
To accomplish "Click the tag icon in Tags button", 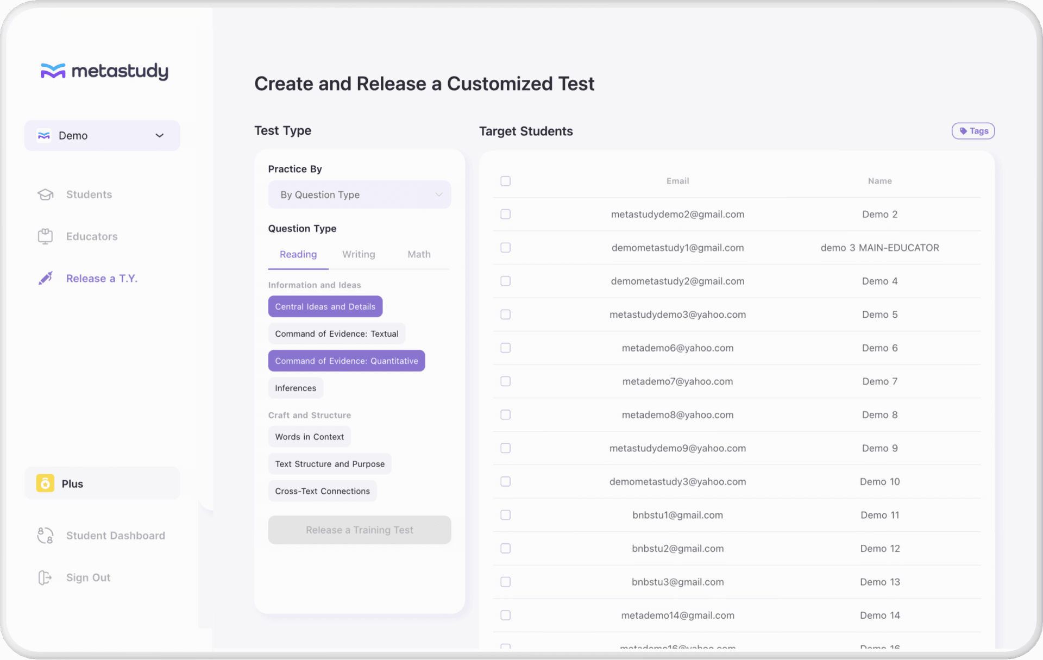I will click(963, 131).
